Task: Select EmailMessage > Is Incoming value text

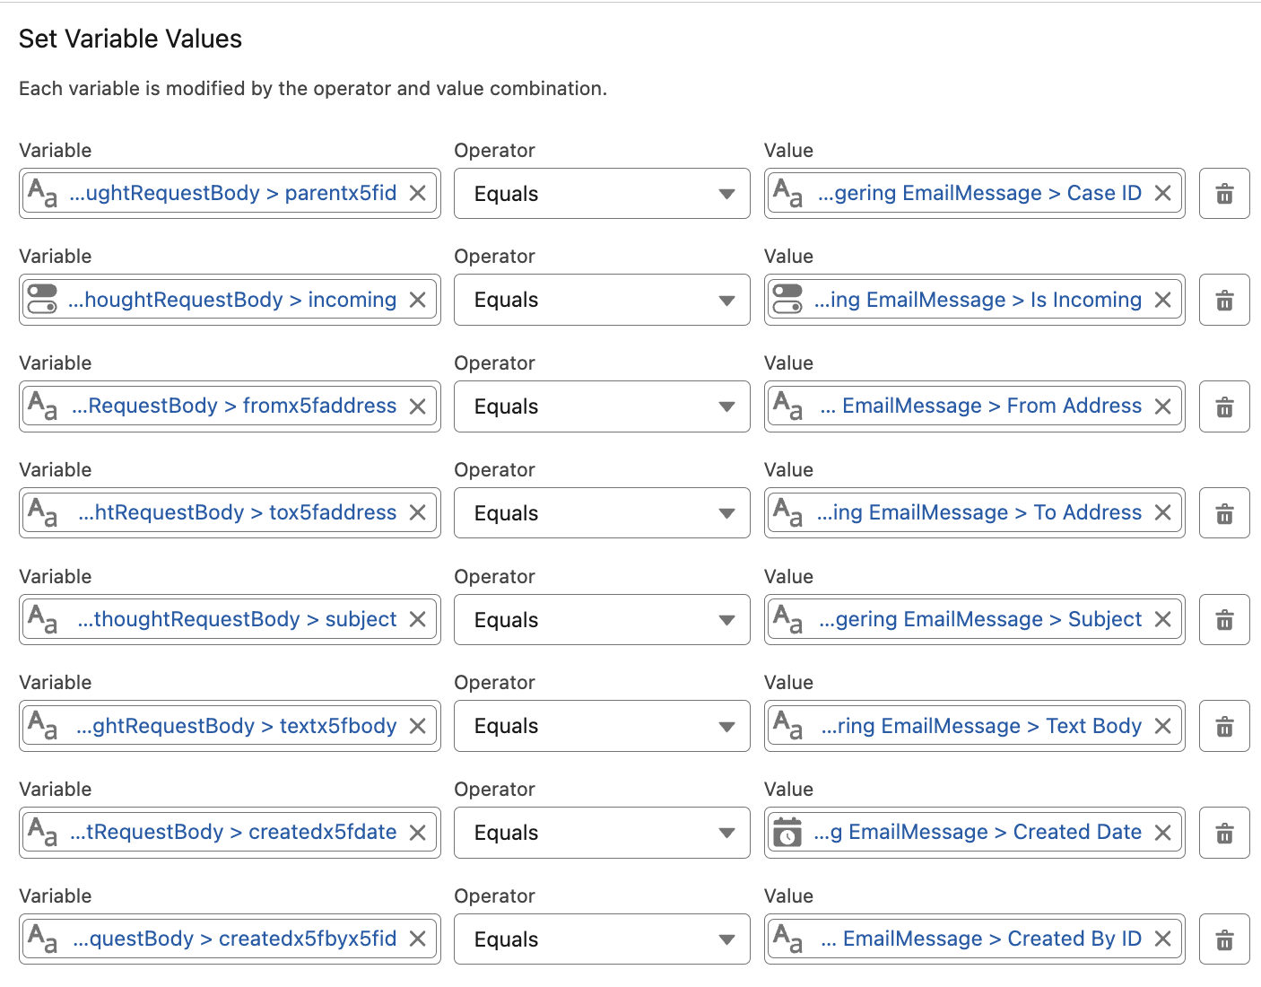Action: pos(978,300)
